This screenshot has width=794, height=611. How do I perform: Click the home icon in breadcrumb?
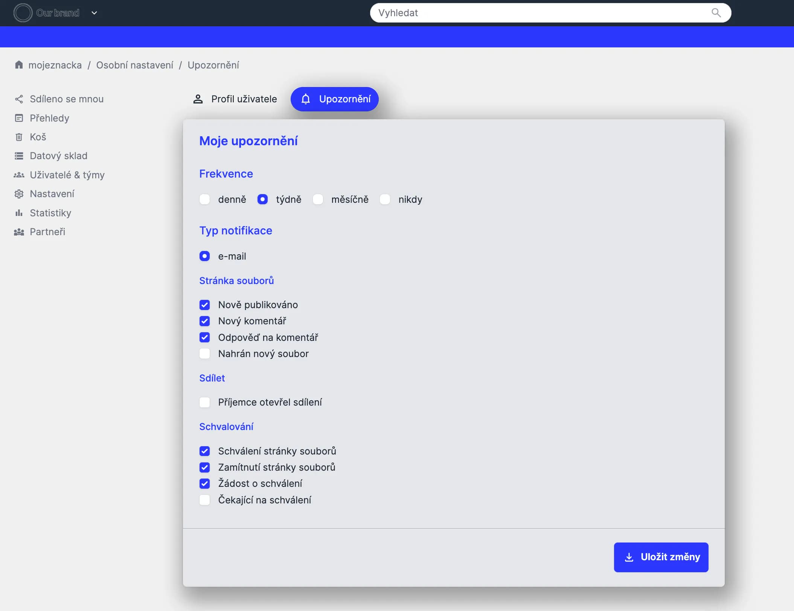[x=19, y=65]
